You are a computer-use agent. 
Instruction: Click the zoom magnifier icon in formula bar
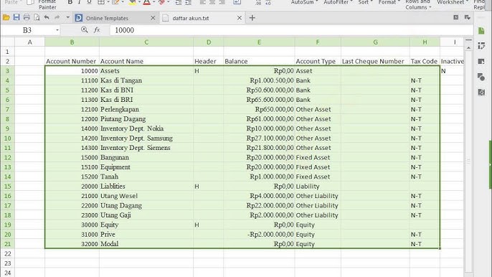(x=85, y=30)
